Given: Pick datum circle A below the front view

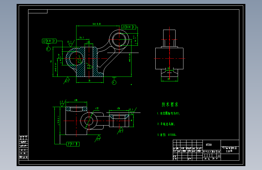Looking at the screenshot, I should point(114,82).
